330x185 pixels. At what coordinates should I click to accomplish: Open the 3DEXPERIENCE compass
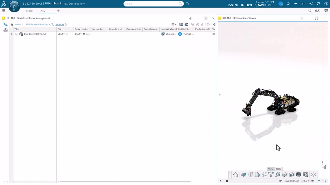pyautogui.click(x=14, y=6)
